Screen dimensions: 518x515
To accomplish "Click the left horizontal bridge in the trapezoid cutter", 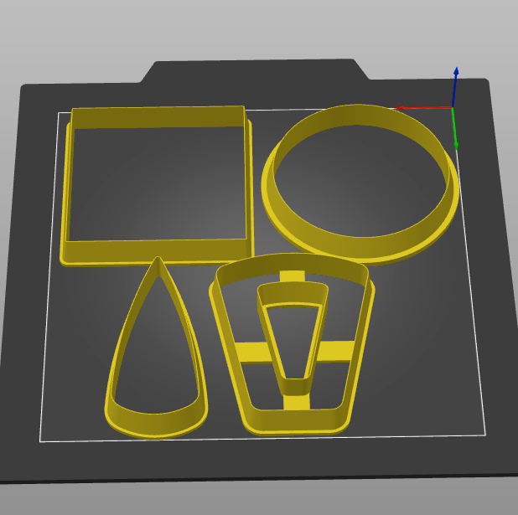I will [x=251, y=353].
